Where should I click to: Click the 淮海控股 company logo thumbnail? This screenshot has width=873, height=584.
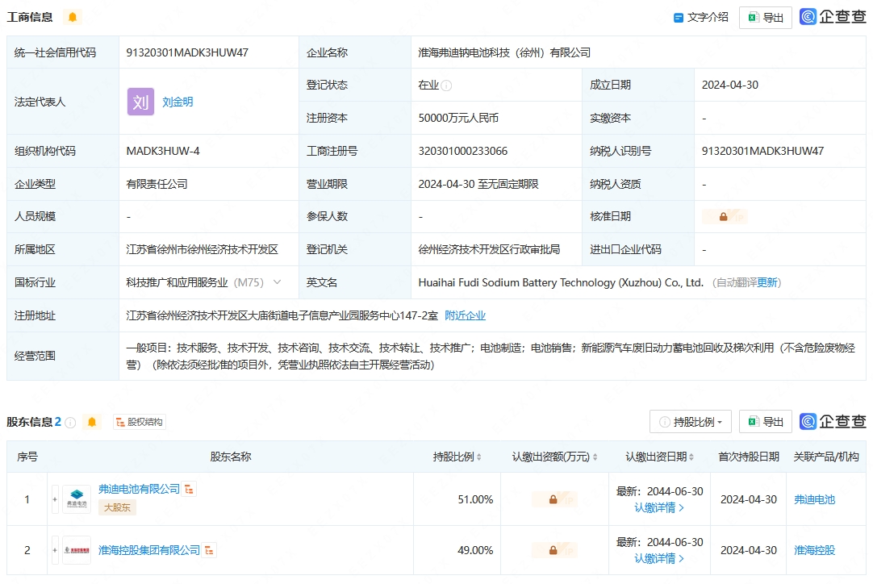tap(77, 550)
